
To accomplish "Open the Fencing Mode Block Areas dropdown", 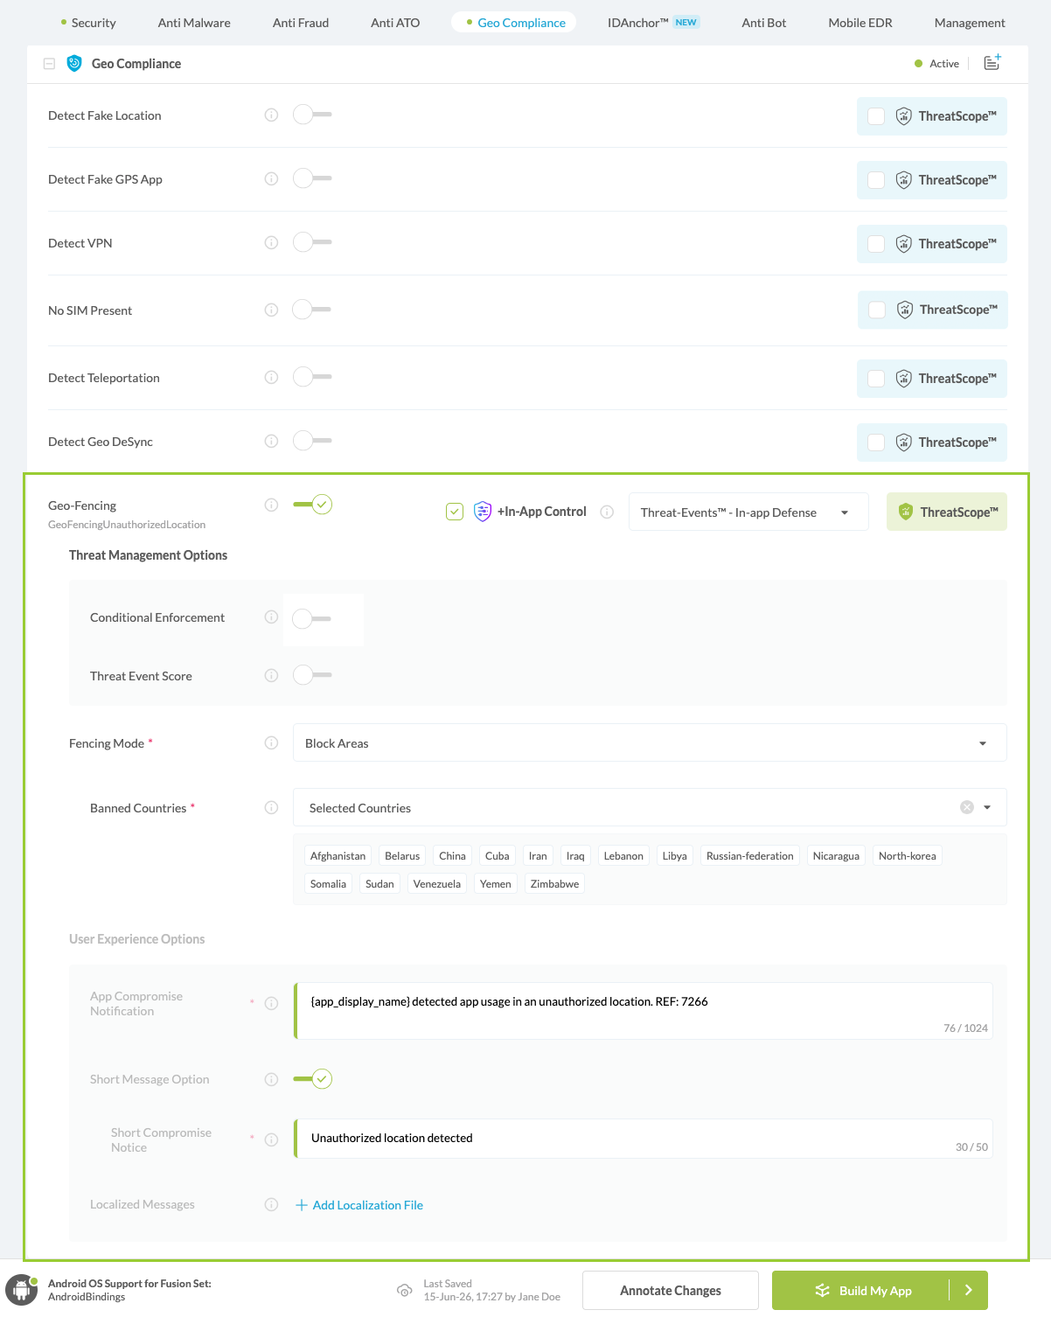I will [650, 743].
